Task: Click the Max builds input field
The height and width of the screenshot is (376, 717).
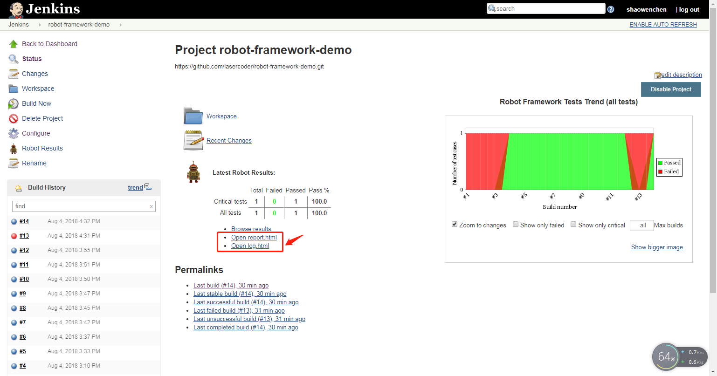Action: click(641, 226)
